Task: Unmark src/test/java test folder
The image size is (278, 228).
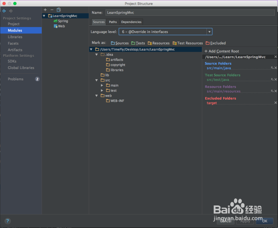Action: [276, 79]
